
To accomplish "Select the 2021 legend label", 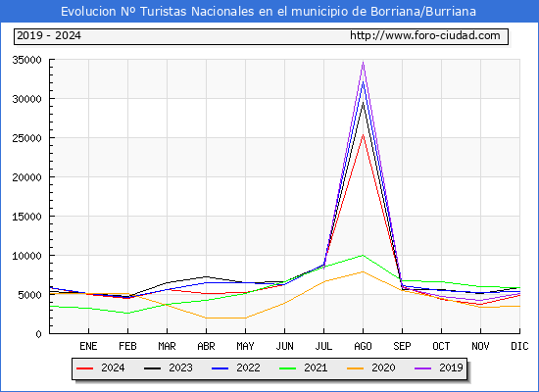I will [x=316, y=367].
